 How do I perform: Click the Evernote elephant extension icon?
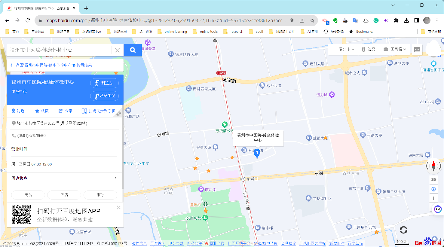(335, 20)
